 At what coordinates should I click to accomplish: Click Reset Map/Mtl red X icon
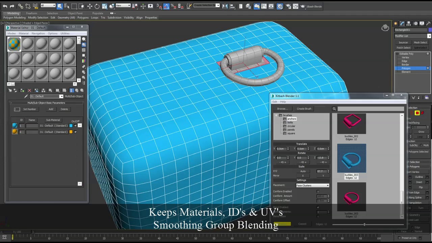[29, 90]
